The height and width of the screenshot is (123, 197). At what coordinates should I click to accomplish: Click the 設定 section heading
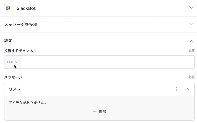point(8,41)
